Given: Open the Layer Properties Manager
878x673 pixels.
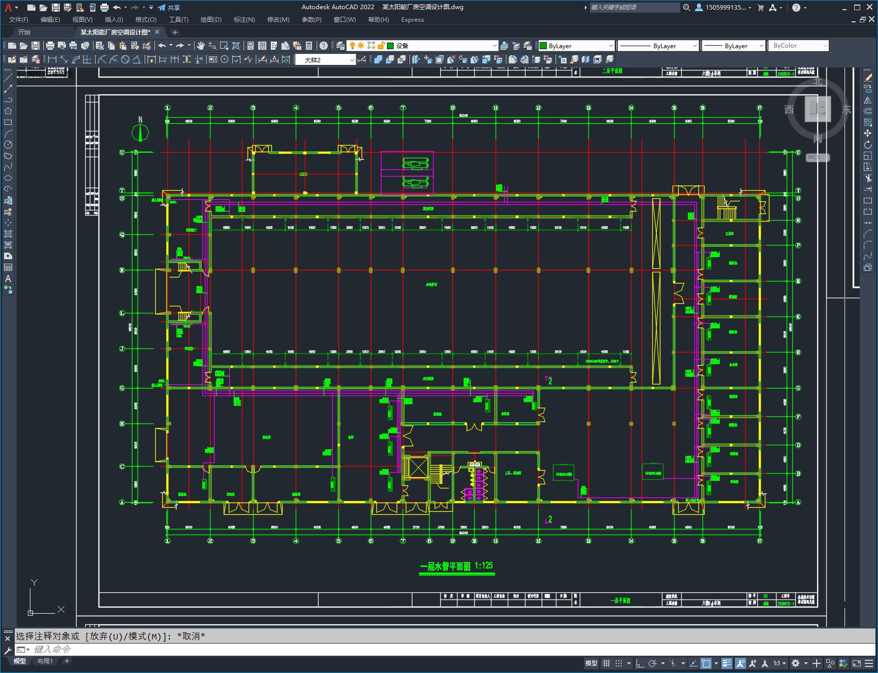Looking at the screenshot, I should click(x=340, y=46).
